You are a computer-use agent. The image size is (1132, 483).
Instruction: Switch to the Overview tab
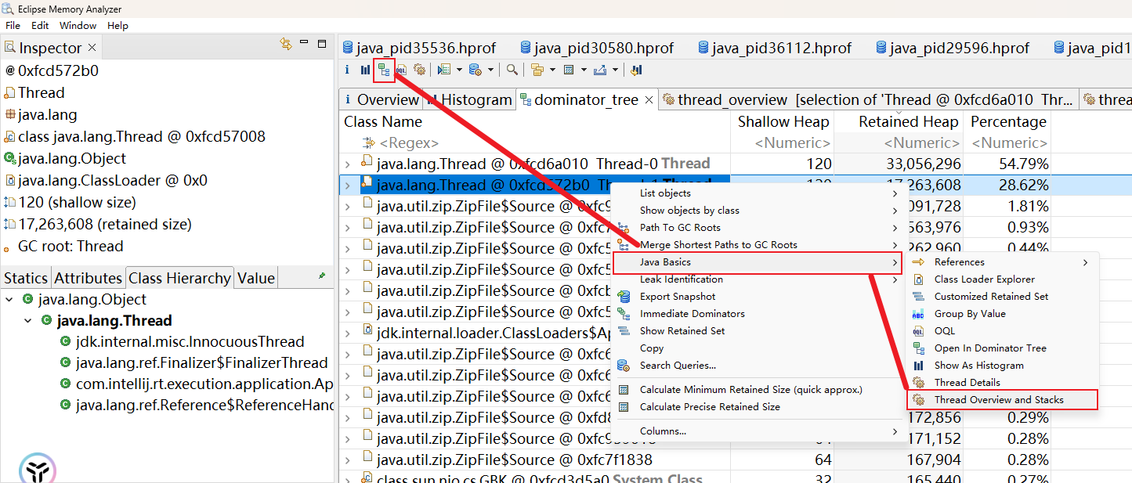click(x=382, y=99)
